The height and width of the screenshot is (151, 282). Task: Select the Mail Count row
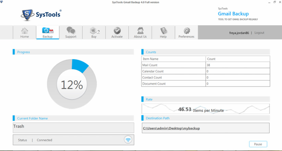206,65
